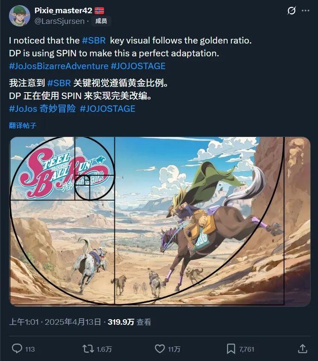Click the reply speech bubble icon
Screen dimensions: 318x361
[17, 349]
